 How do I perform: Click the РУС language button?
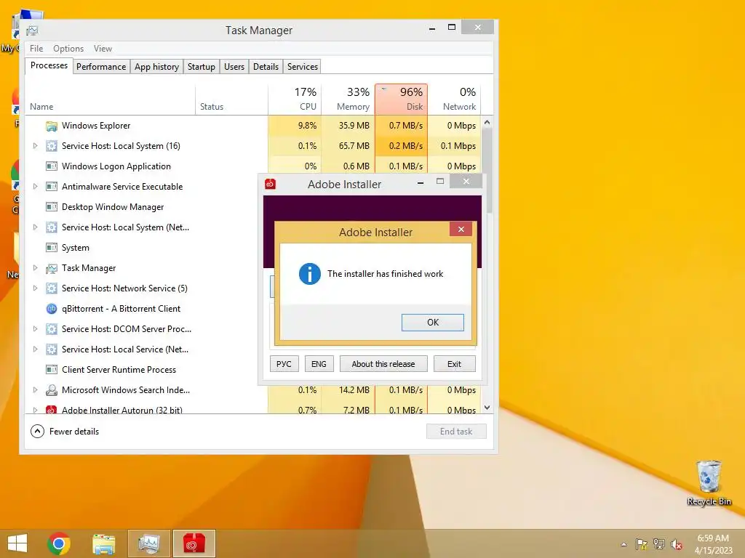[x=284, y=364]
